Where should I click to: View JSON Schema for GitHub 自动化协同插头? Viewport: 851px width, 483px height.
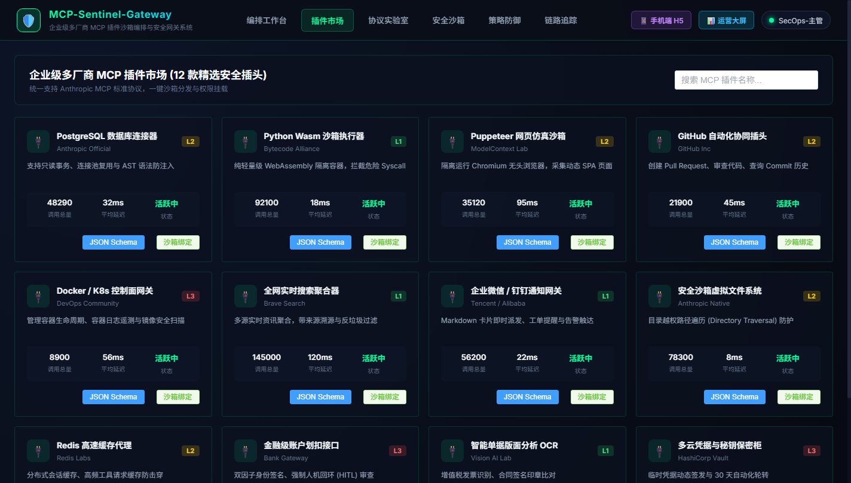tap(735, 242)
